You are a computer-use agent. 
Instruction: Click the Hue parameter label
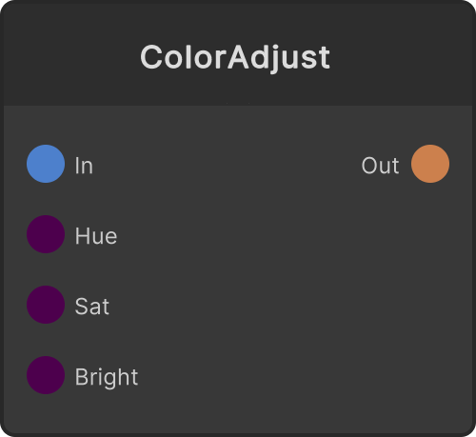96,236
